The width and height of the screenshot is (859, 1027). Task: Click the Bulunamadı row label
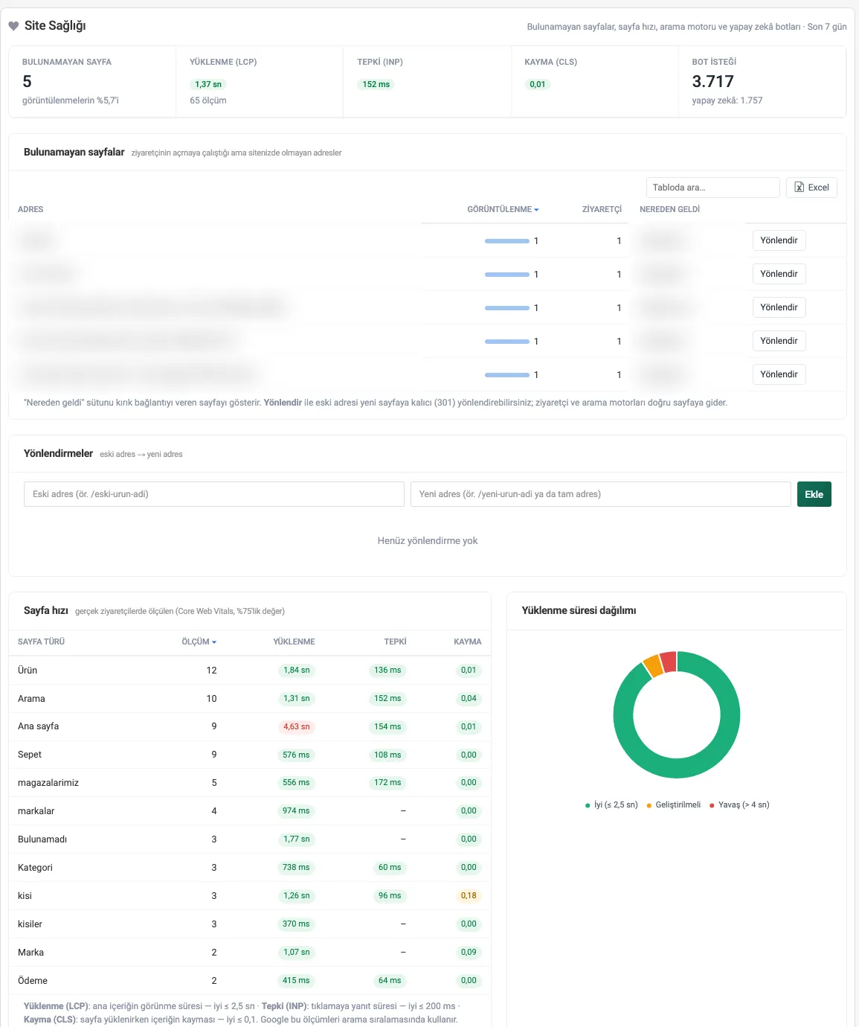point(42,839)
